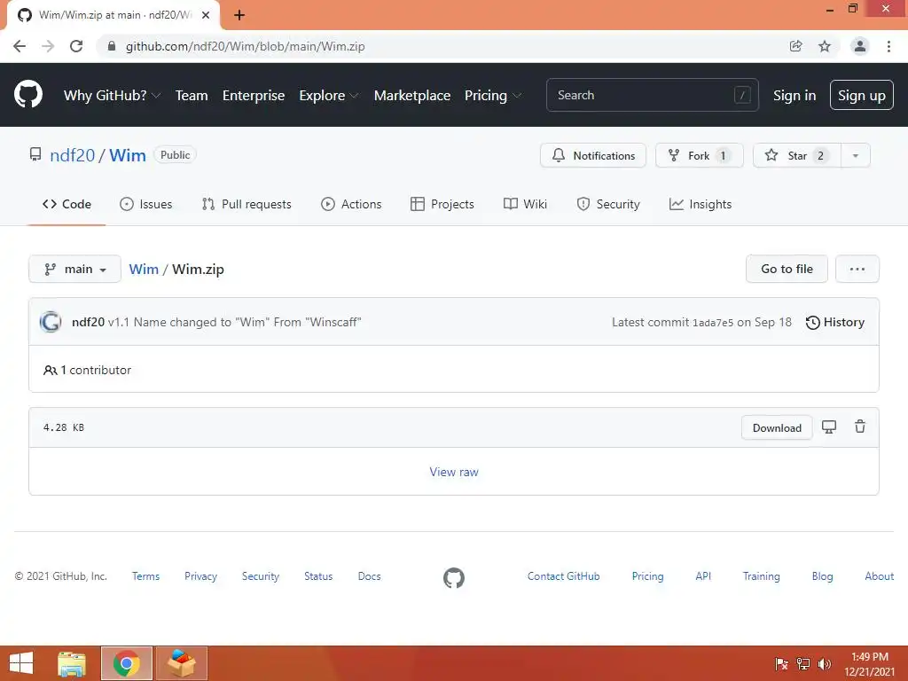
Task: Open Contact GitHub footer link
Action: point(563,576)
